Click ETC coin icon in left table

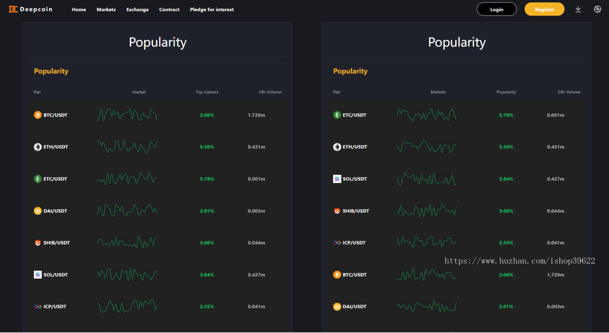38,179
